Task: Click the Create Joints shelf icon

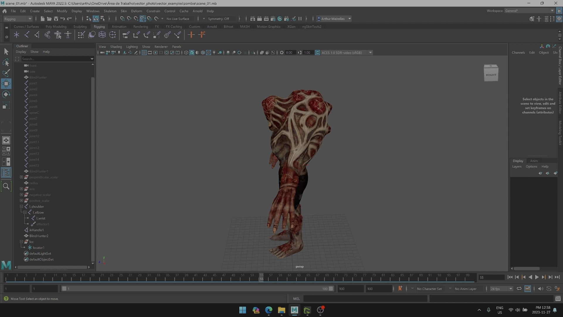Action: click(27, 35)
